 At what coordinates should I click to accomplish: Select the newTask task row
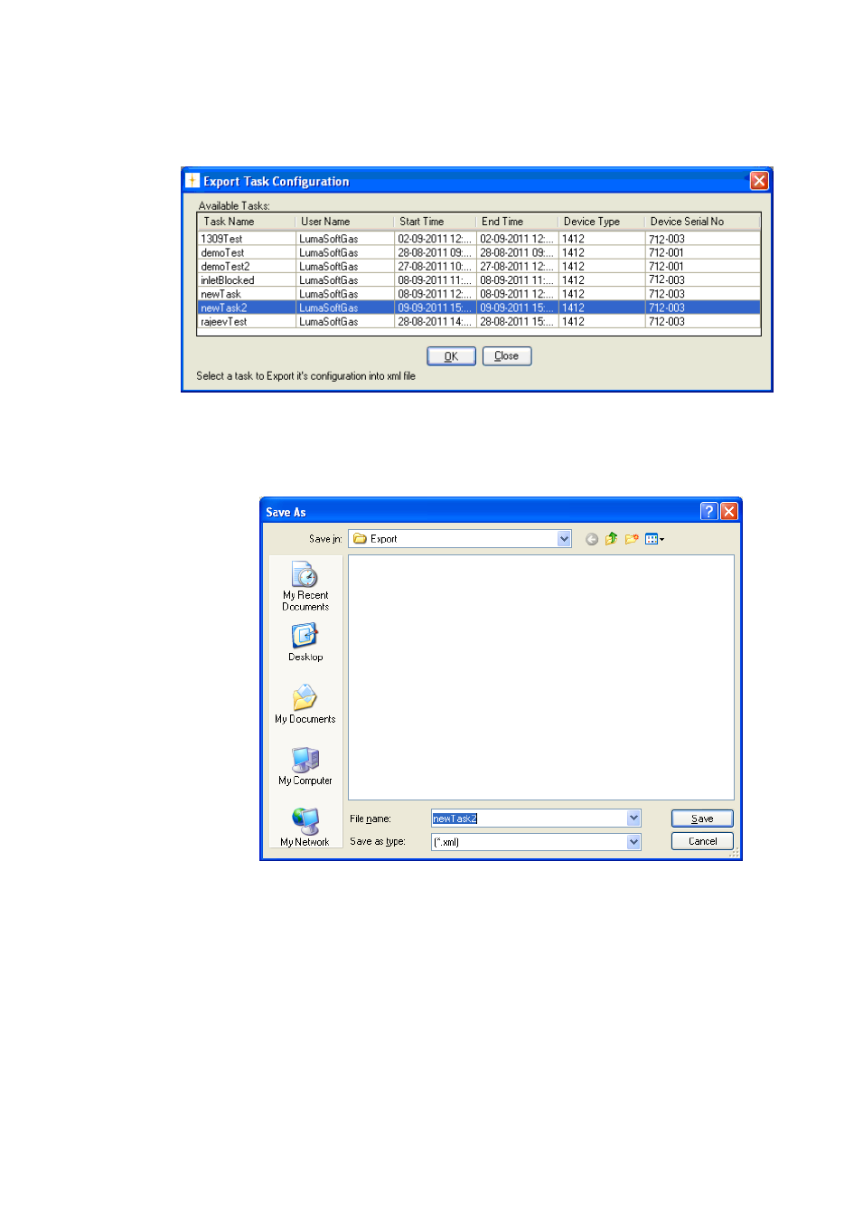click(479, 294)
